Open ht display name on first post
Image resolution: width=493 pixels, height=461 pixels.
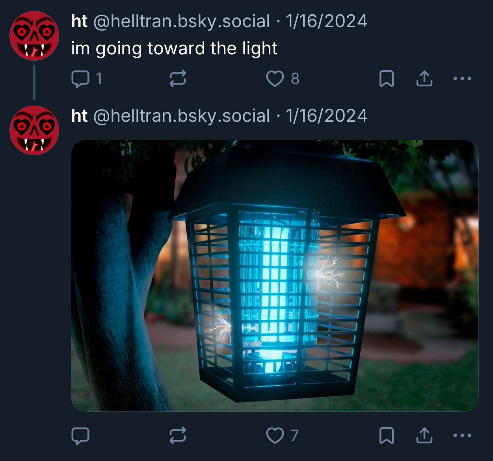pyautogui.click(x=79, y=21)
